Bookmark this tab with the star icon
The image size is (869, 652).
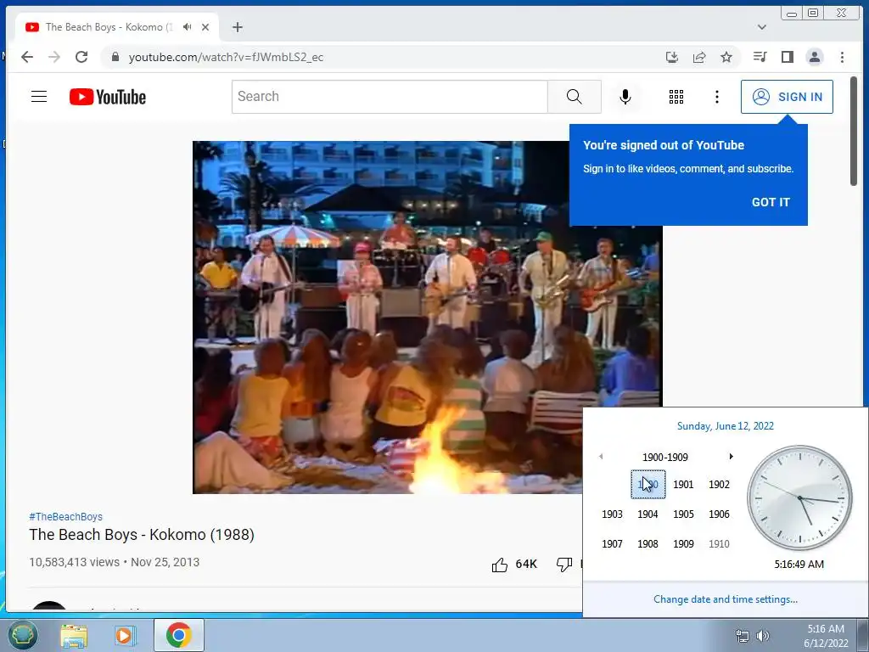tap(726, 57)
